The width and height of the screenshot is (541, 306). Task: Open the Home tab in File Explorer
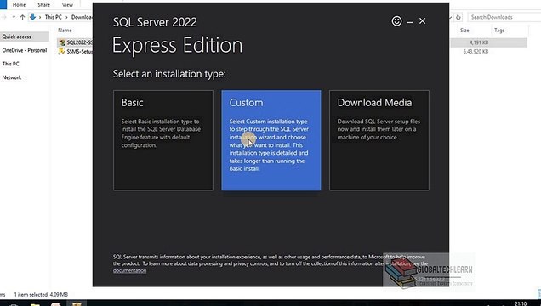tap(19, 5)
